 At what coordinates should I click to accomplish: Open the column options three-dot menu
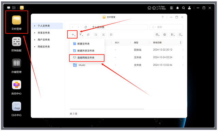click(x=181, y=43)
